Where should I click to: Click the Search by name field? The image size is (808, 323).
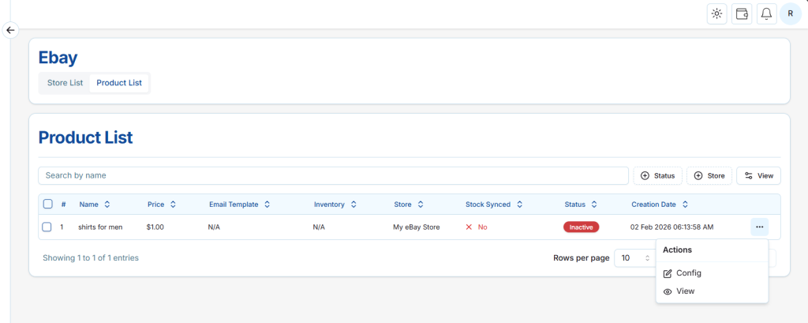[333, 175]
